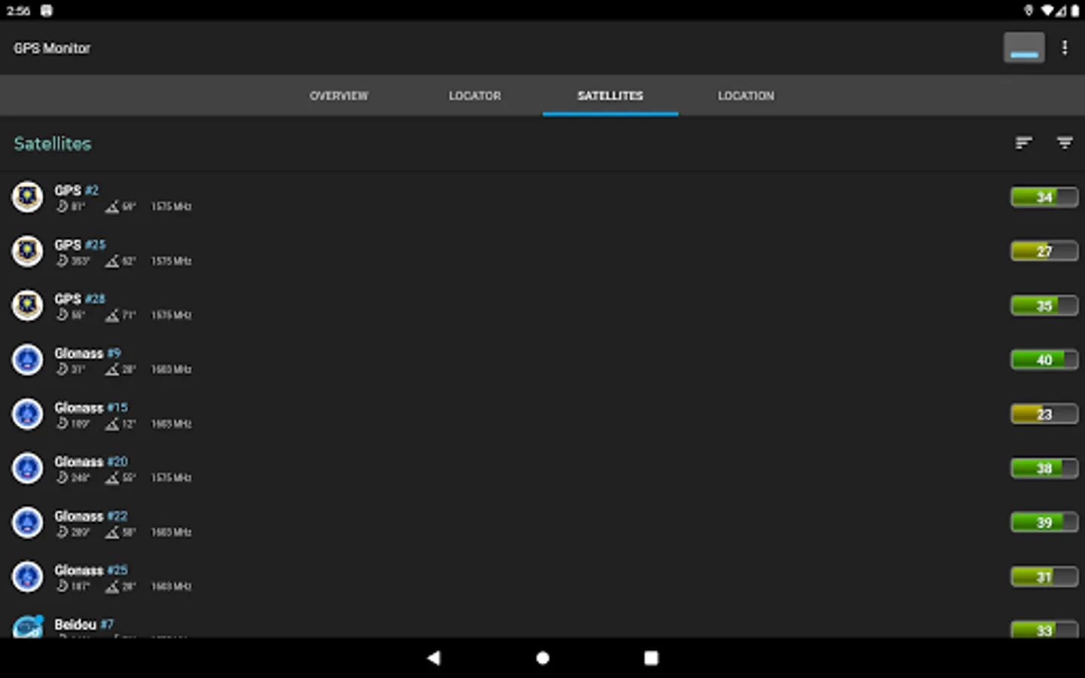1085x678 pixels.
Task: Tap the Glonass #9 emblem icon
Action: 28,359
